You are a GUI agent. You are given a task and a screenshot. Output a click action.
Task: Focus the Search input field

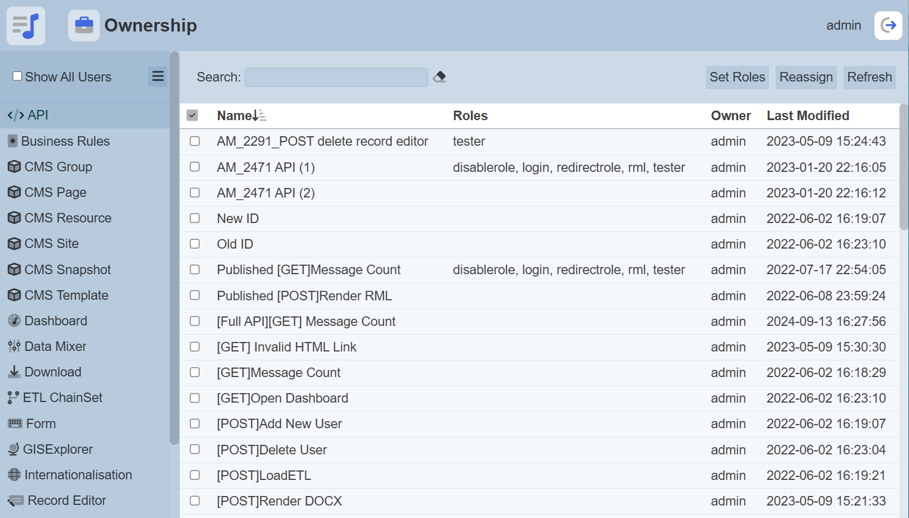coord(336,77)
